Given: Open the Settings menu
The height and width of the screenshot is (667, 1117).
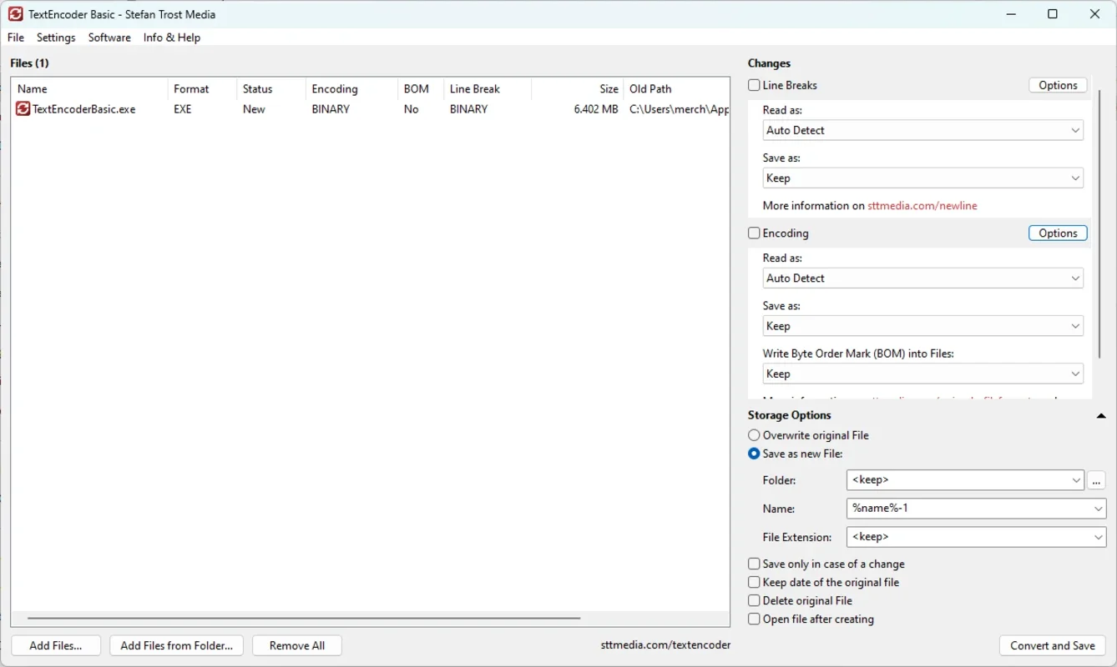Looking at the screenshot, I should point(56,38).
